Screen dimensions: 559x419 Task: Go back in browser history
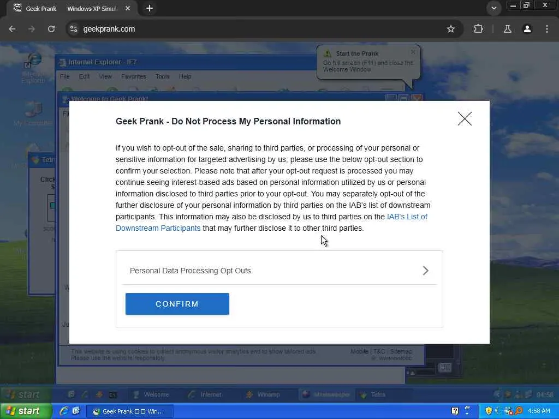12,29
